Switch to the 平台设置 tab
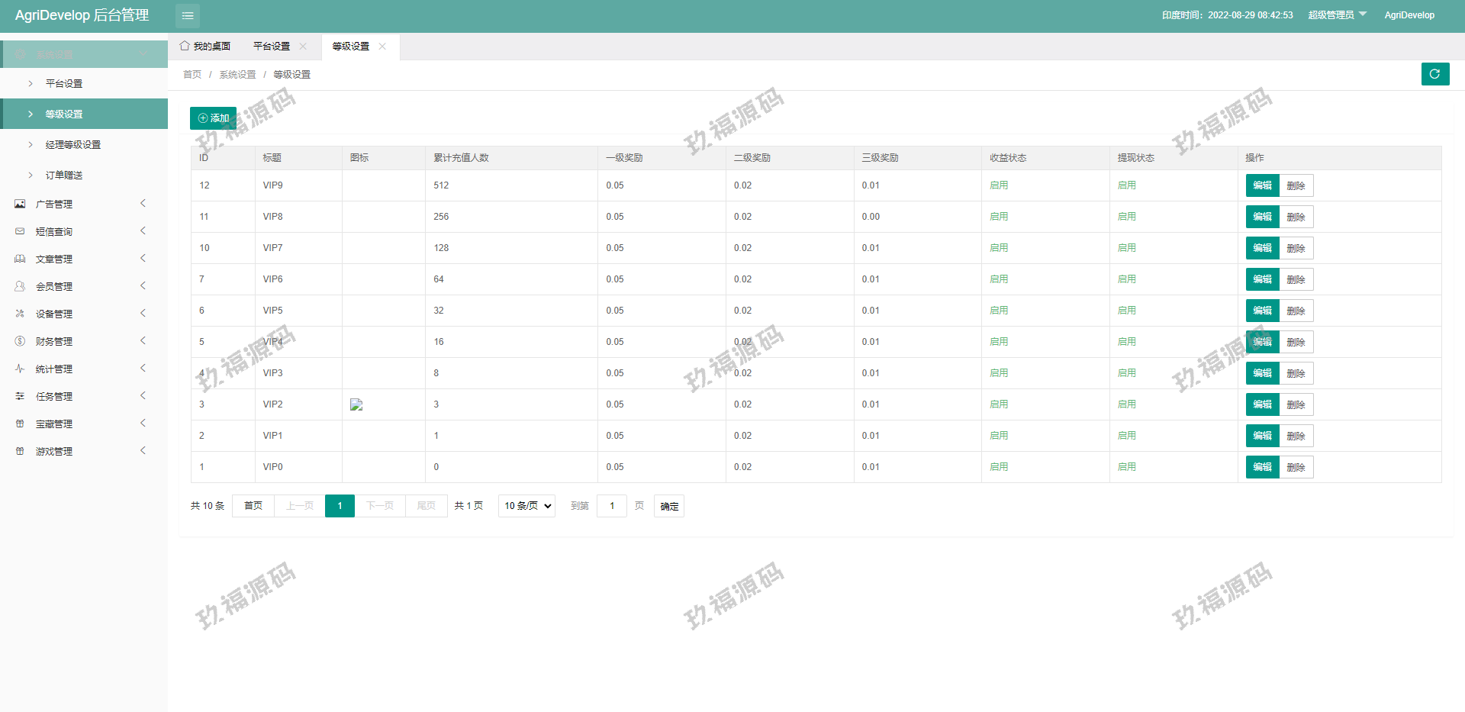Screen dimensions: 1465x712 point(272,47)
